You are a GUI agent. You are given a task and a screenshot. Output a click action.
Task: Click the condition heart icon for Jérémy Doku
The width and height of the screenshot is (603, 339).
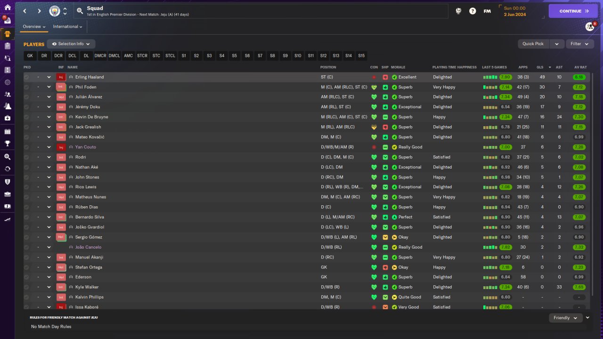click(x=374, y=107)
